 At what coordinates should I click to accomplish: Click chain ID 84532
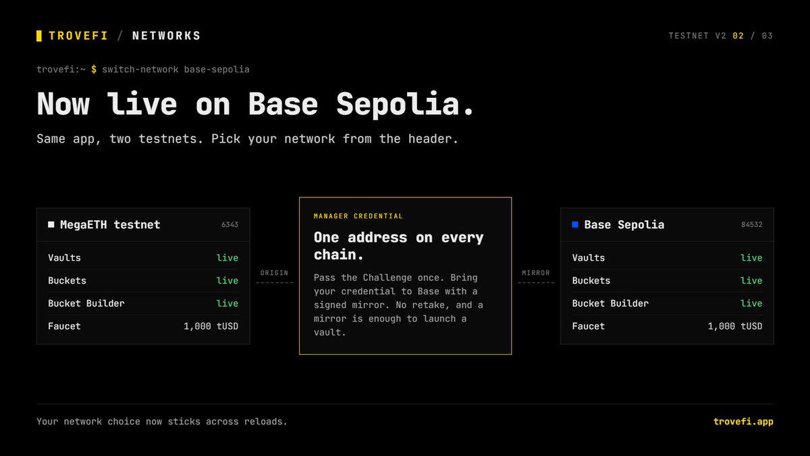[x=751, y=225]
